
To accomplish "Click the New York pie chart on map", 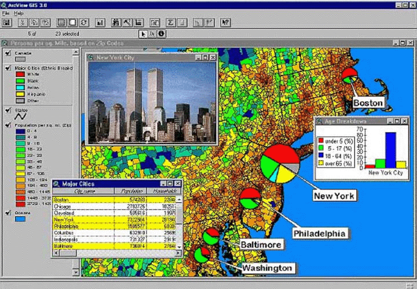I will click(x=280, y=164).
